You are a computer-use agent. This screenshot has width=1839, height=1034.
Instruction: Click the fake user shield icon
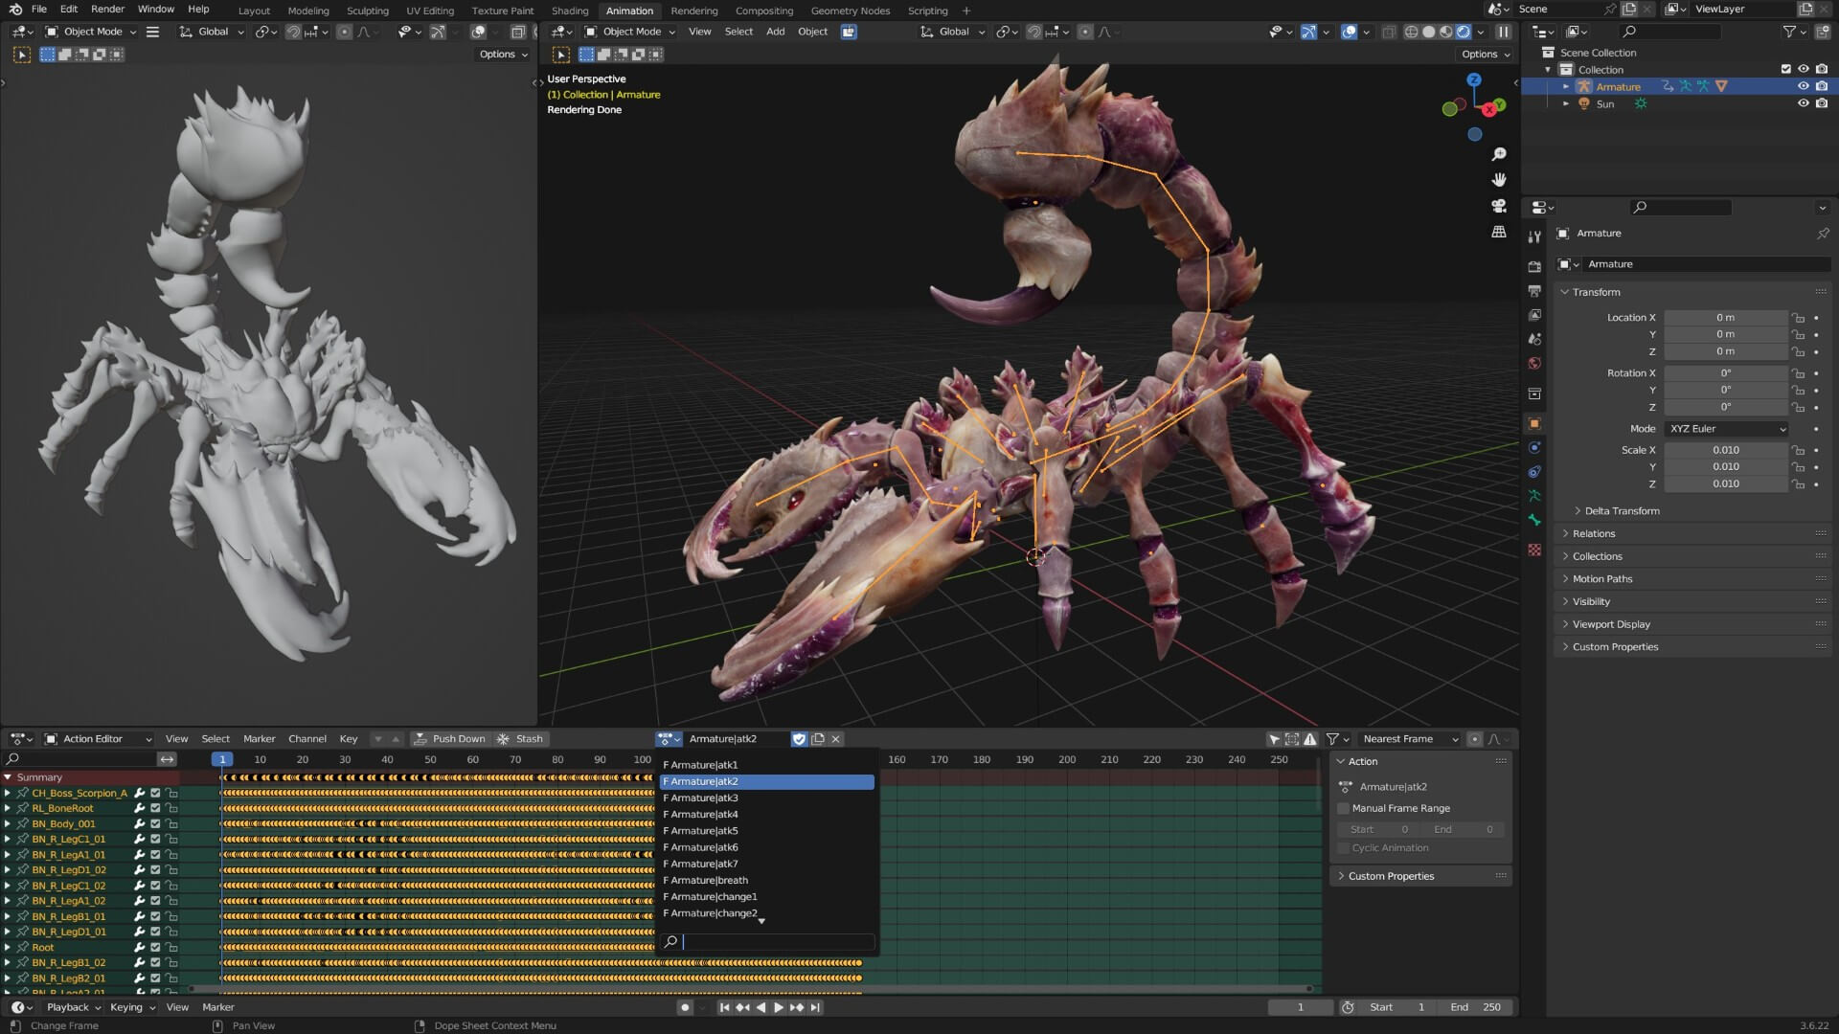[799, 739]
